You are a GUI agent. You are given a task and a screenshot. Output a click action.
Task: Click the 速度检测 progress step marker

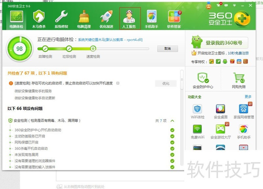pyautogui.click(x=93, y=48)
